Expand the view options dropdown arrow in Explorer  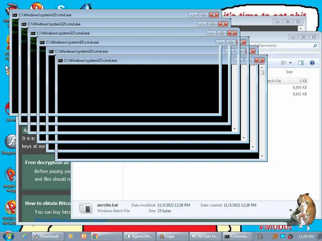click(290, 63)
